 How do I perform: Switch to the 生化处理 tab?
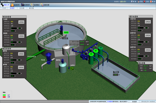tap(22, 8)
